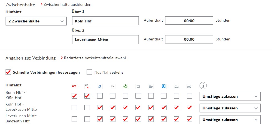This screenshot has width=272, height=126.
Task: Uncheck Schnelle Verbindungen bevorzugen checkbox
Action: click(8, 72)
